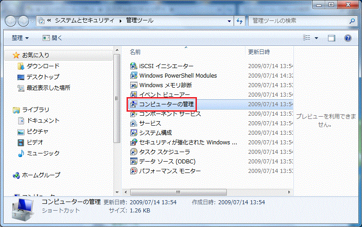Open the 整理 dropdown menu

(20, 38)
